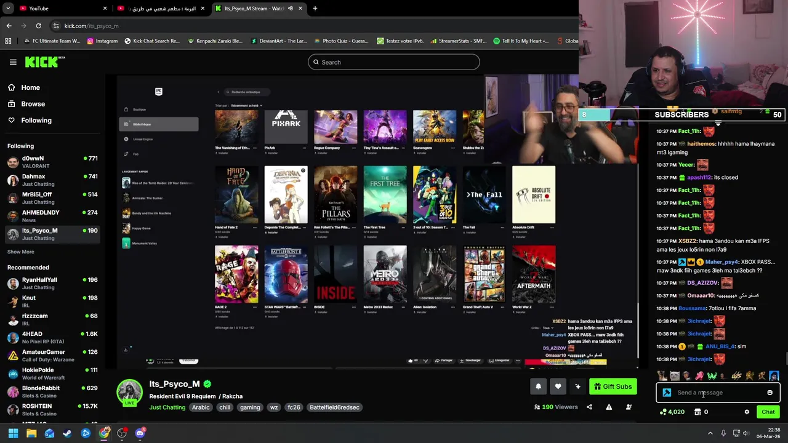Screen dimensions: 788x443
Task: Click the taskbar microphone icon
Action: 723,433
